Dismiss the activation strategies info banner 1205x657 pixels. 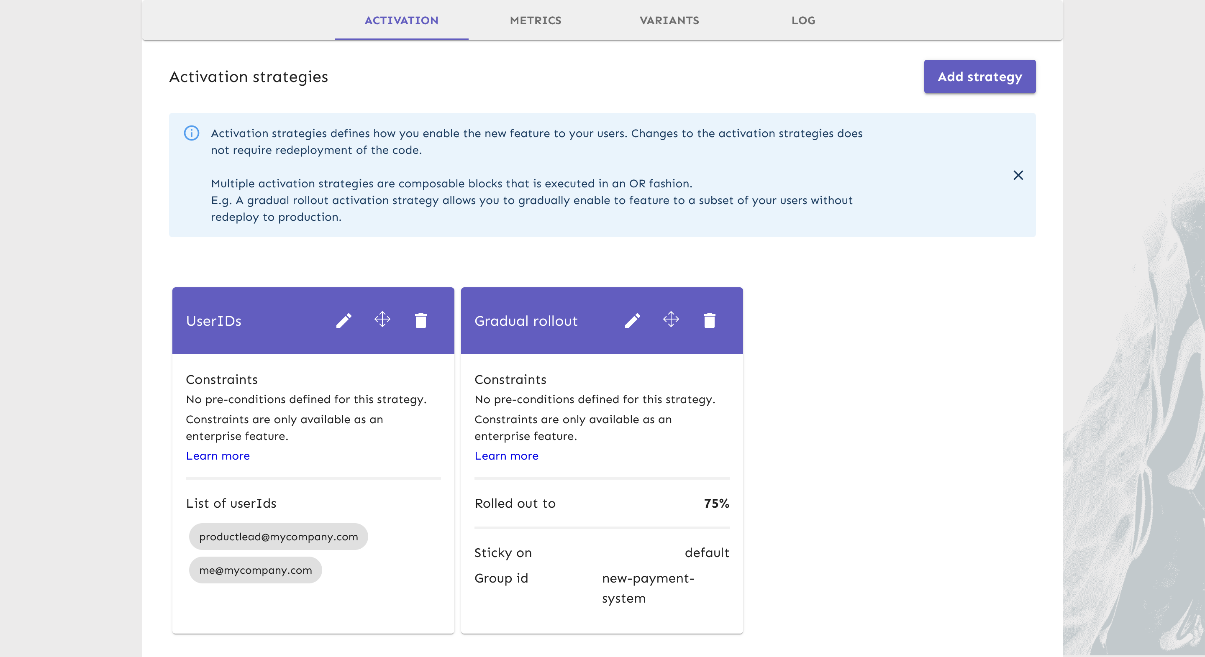1018,175
